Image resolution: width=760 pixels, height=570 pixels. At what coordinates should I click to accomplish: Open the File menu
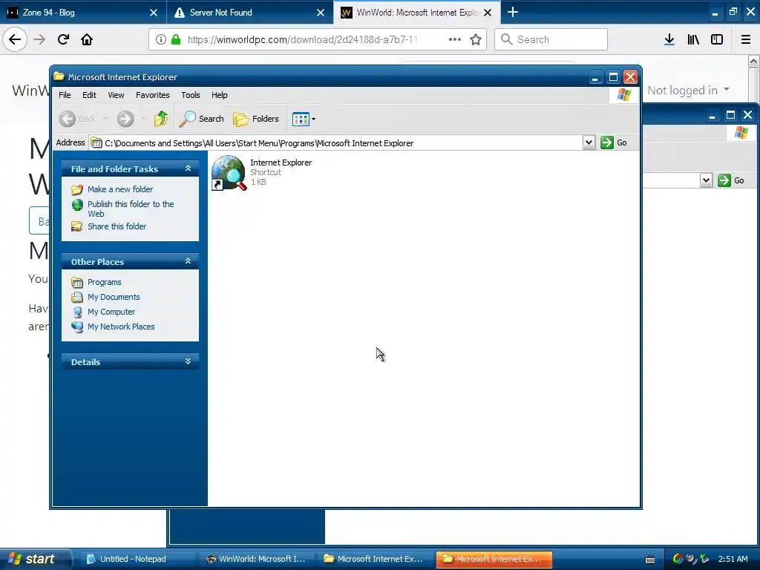65,95
